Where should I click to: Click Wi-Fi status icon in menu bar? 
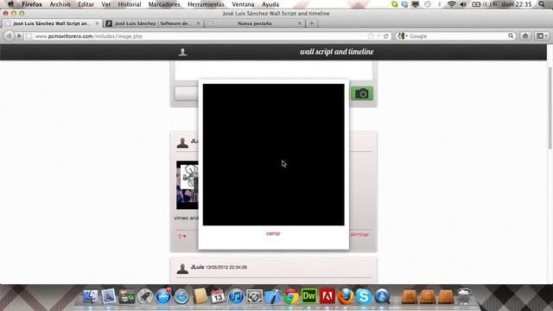point(451,4)
